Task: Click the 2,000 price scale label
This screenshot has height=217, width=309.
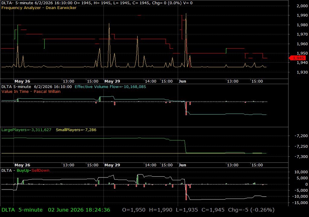Action: tap(302, 6)
